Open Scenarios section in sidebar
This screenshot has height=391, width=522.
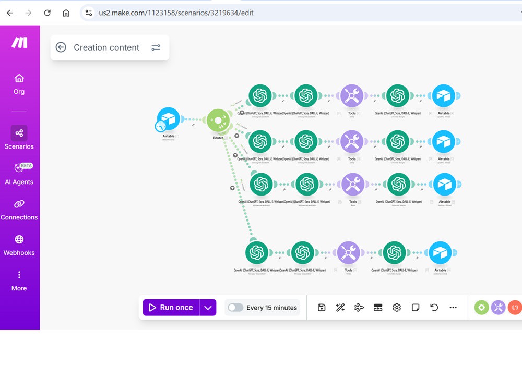(x=19, y=138)
